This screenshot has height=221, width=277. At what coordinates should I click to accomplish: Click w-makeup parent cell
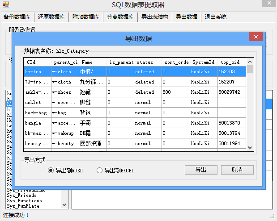tap(65, 133)
